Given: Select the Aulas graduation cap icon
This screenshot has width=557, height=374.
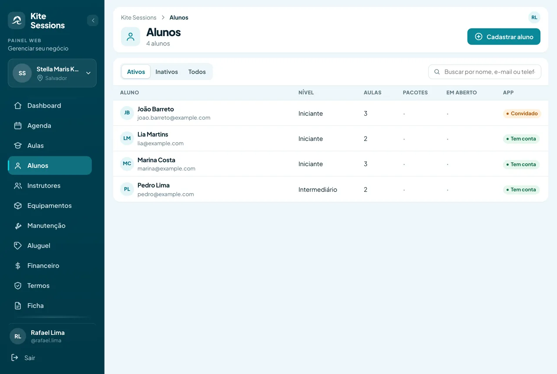Looking at the screenshot, I should (18, 146).
